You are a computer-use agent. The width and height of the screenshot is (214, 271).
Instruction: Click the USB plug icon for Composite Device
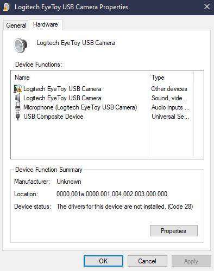[18, 117]
